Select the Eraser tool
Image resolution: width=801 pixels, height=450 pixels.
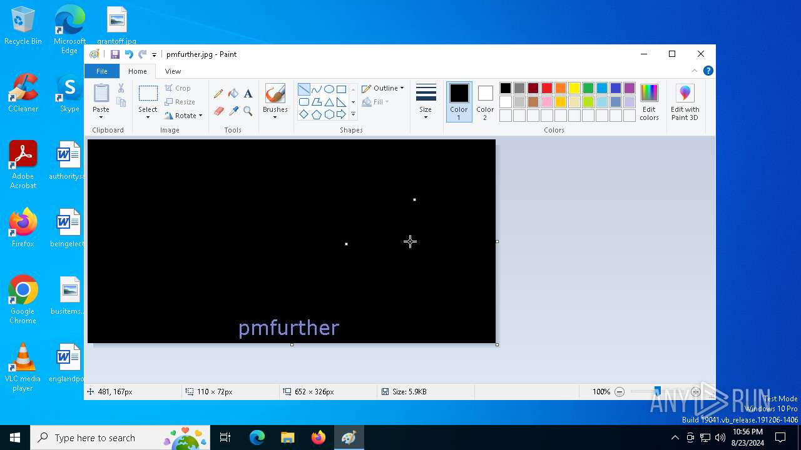click(x=218, y=111)
